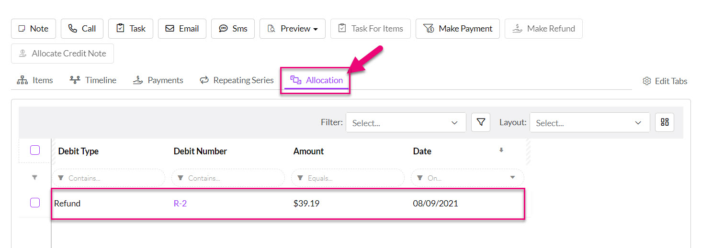The width and height of the screenshot is (701, 248).
Task: Expand the Preview dropdown
Action: click(293, 29)
